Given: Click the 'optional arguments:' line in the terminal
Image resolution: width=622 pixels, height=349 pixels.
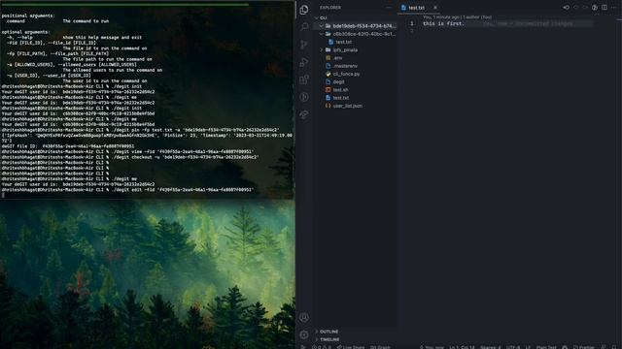Looking at the screenshot, I should [x=26, y=32].
